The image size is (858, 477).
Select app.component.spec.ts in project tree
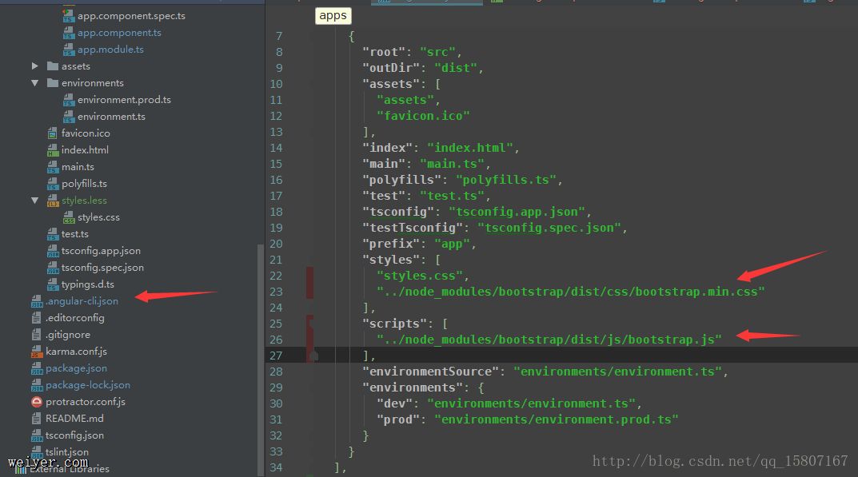coord(131,16)
